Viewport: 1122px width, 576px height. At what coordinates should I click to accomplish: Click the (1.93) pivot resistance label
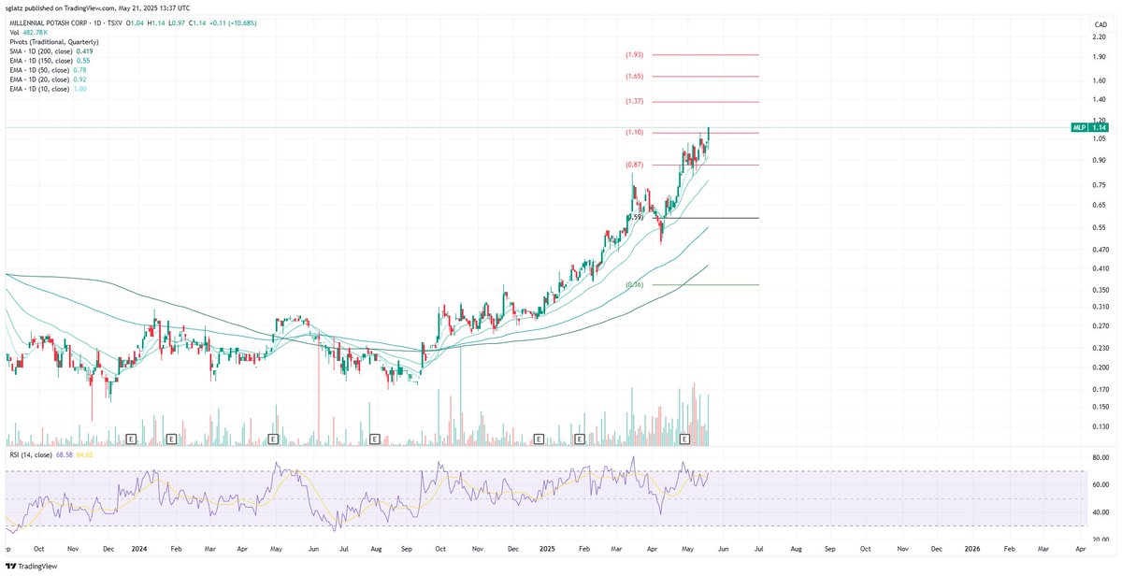click(634, 55)
